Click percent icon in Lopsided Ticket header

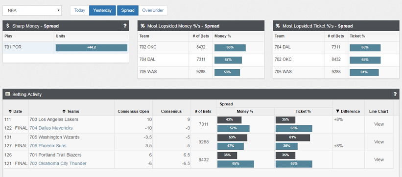tap(278, 26)
